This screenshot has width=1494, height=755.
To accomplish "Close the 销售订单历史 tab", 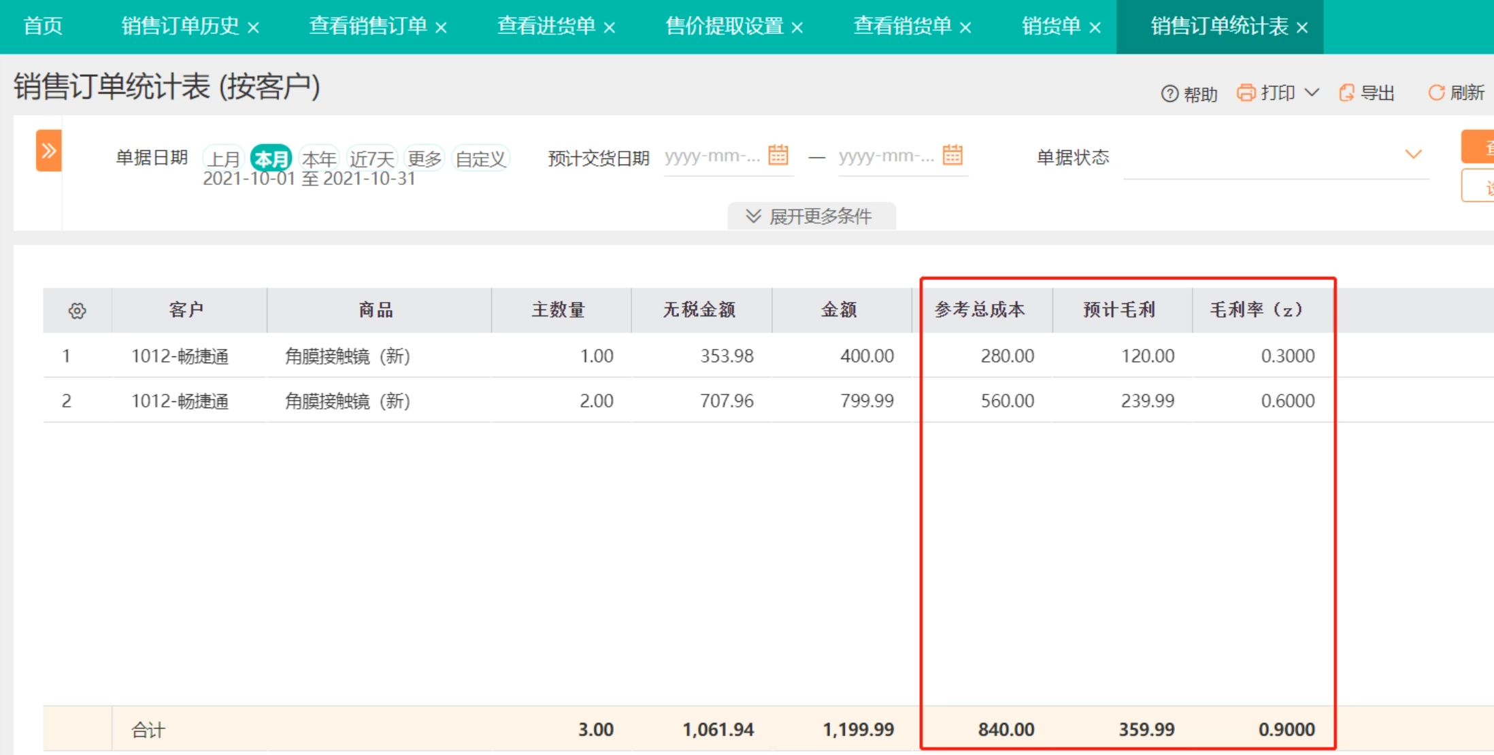I will (x=254, y=28).
